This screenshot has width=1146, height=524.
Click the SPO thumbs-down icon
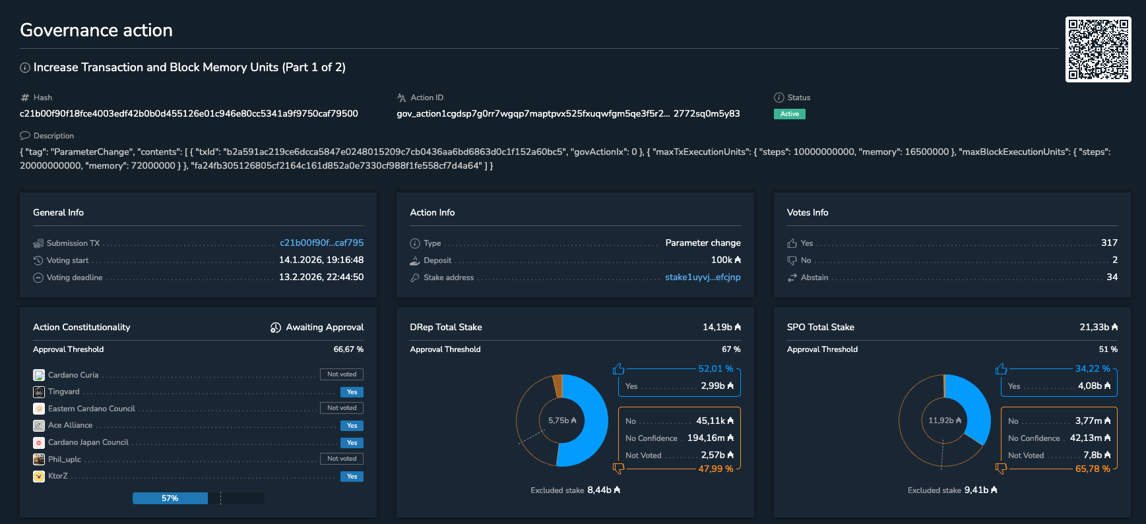pos(1001,469)
